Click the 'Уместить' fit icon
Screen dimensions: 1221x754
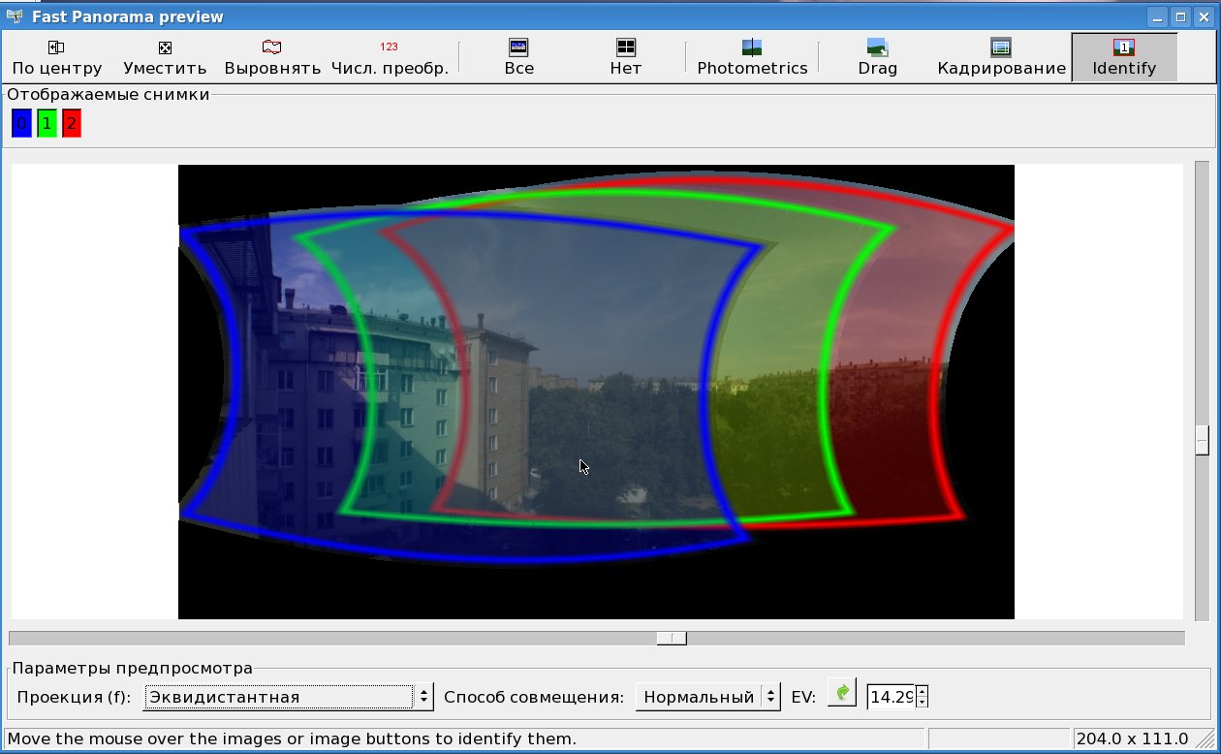tap(165, 57)
